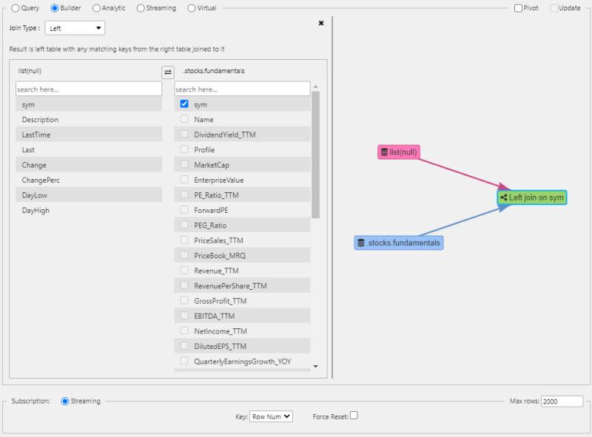Screen dimensions: 592x437
Task: Choose the Analytic mode option
Action: 97,8
